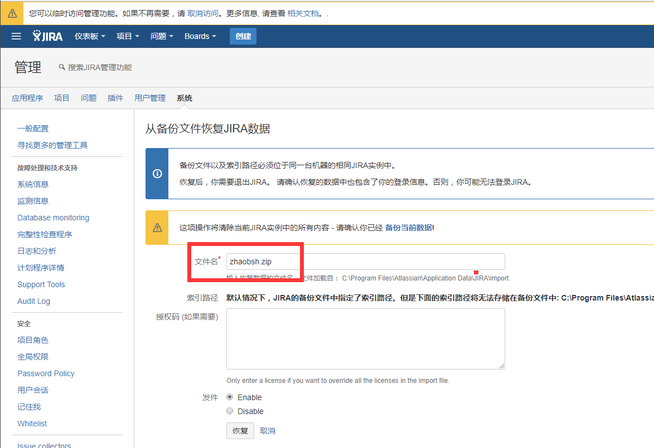Click the 从备份文件恢复JIRA数据 heading
This screenshot has width=654, height=448.
pyautogui.click(x=208, y=129)
